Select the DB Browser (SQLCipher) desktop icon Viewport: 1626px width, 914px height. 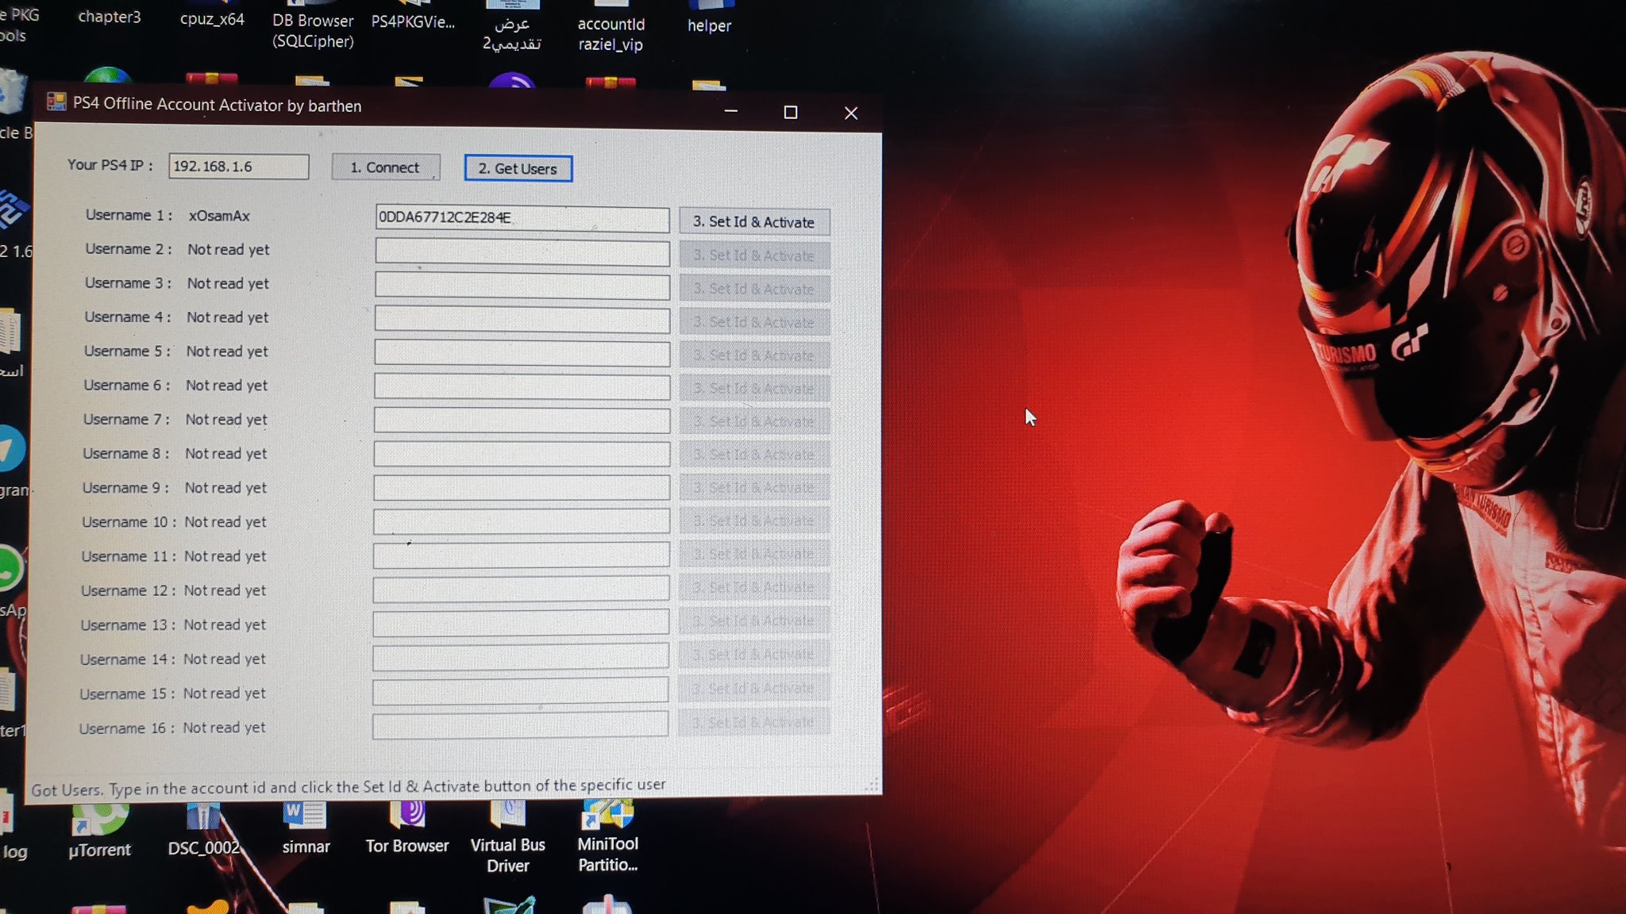[313, 25]
